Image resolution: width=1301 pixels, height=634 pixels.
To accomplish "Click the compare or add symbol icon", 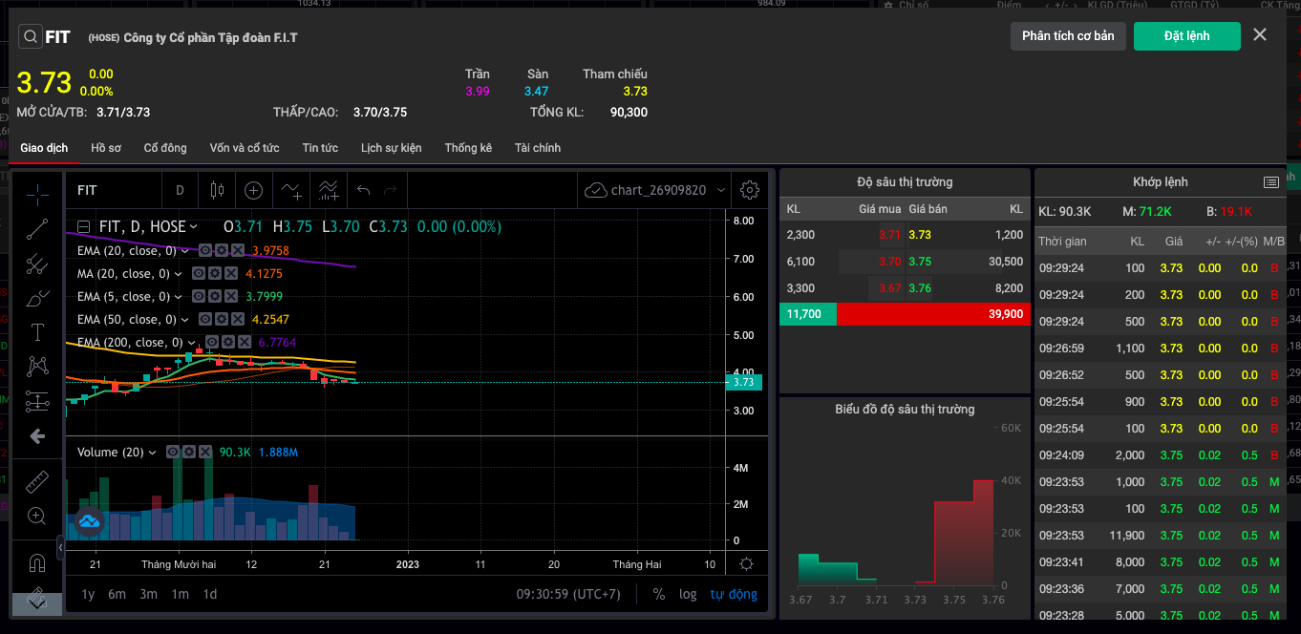I will pyautogui.click(x=253, y=190).
